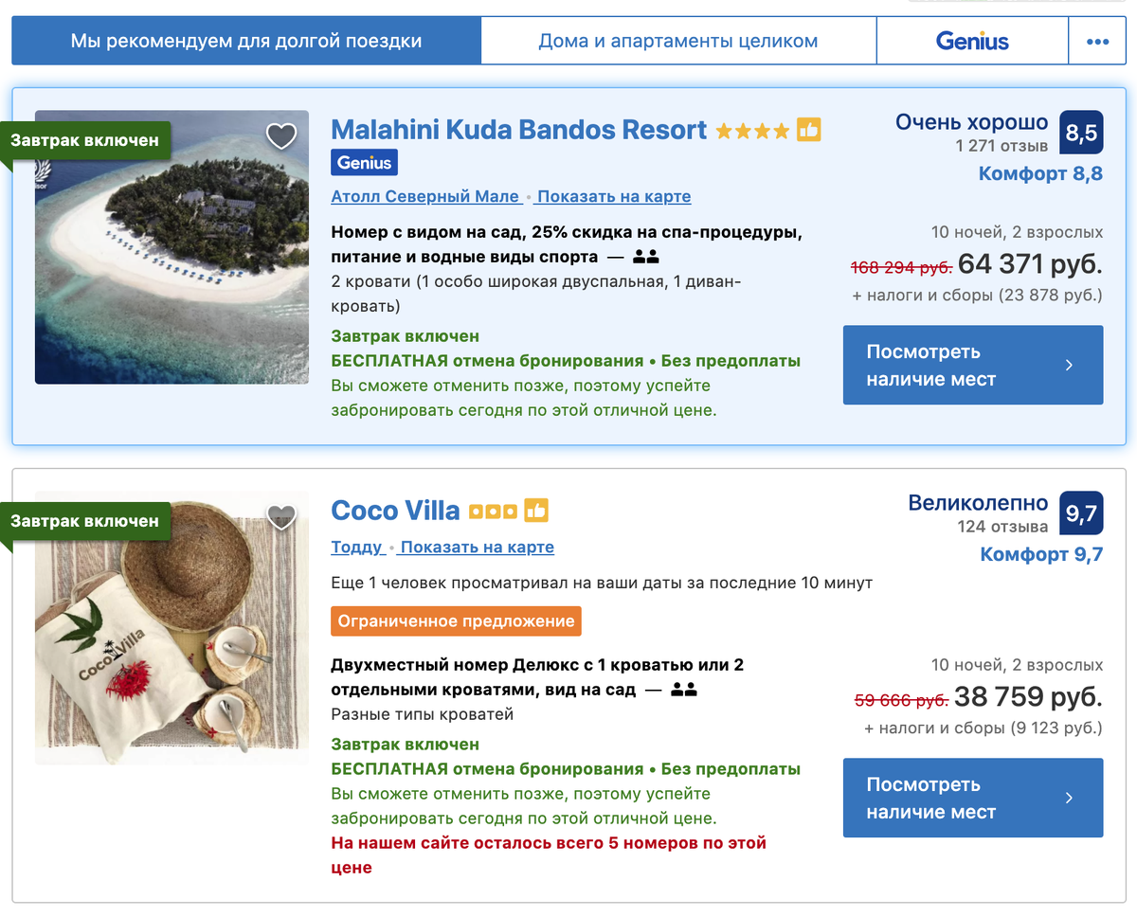1137x917 pixels.
Task: Click 'Посмотреть наличие мест' for Coco Villa
Action: tap(973, 799)
